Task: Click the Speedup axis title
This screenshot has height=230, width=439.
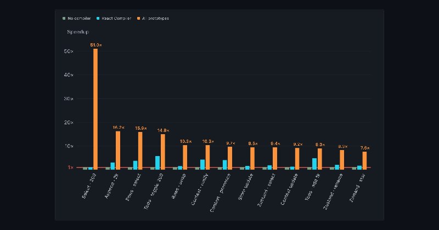Action: click(x=78, y=32)
